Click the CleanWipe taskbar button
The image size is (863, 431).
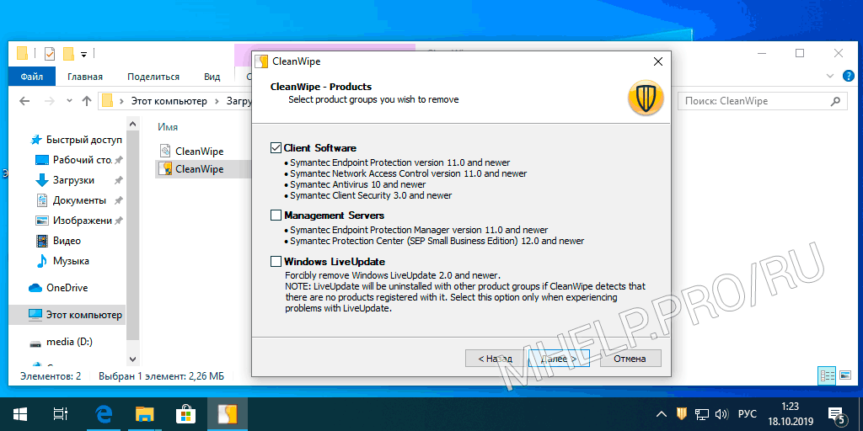pos(228,413)
